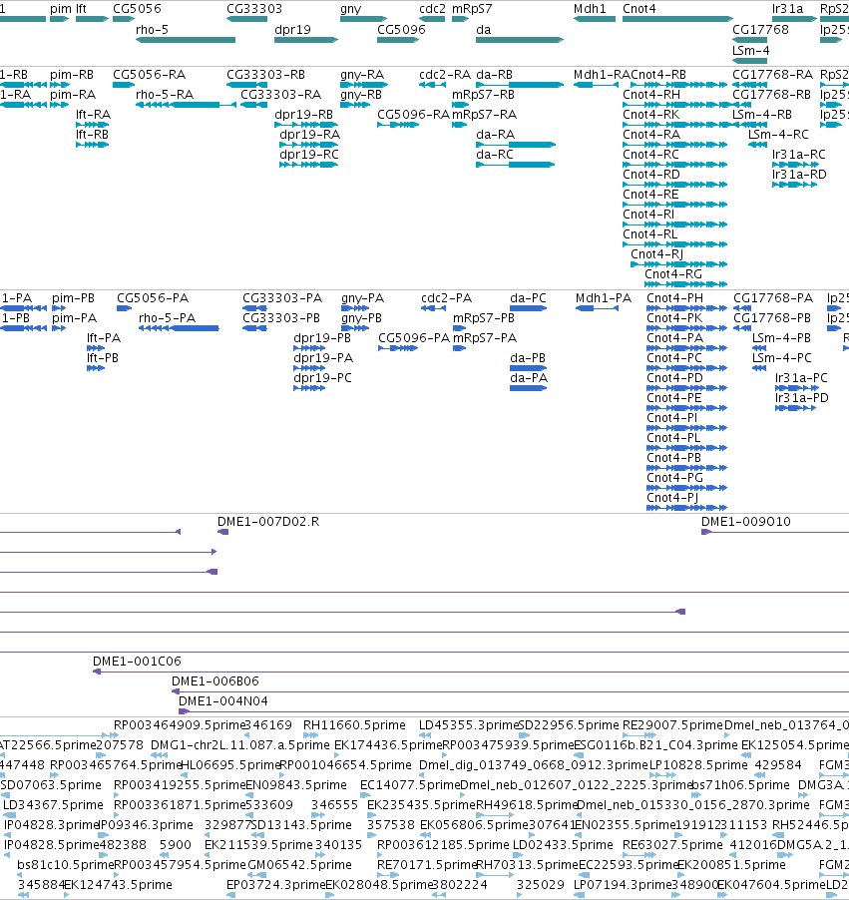The image size is (849, 900).
Task: Click transcript lft-RA
Action: coord(93,115)
